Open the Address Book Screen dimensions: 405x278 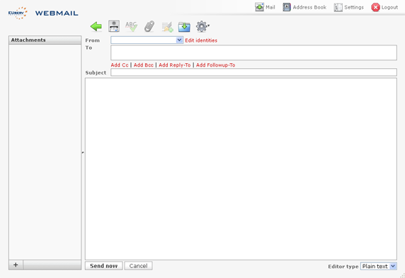pyautogui.click(x=304, y=7)
